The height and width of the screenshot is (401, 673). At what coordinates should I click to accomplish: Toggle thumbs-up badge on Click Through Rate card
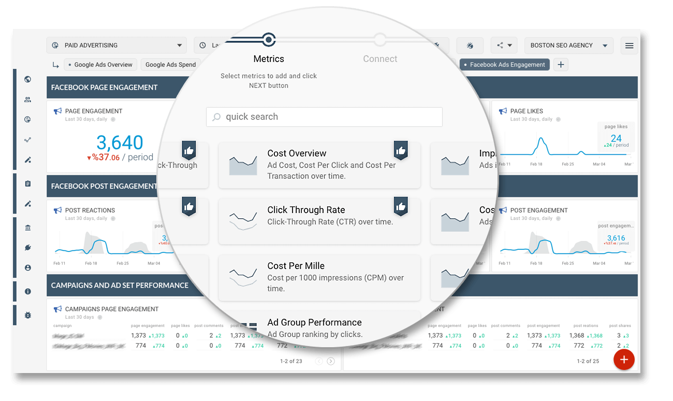(x=401, y=206)
